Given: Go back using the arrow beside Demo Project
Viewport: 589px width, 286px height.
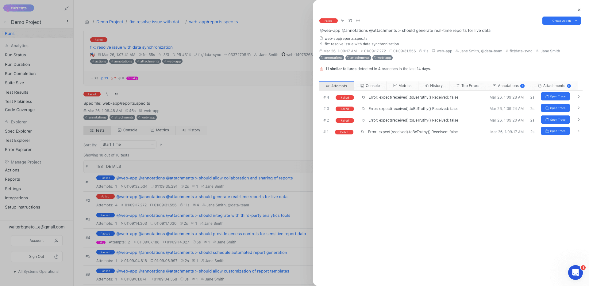Looking at the screenshot, I should point(6,22).
